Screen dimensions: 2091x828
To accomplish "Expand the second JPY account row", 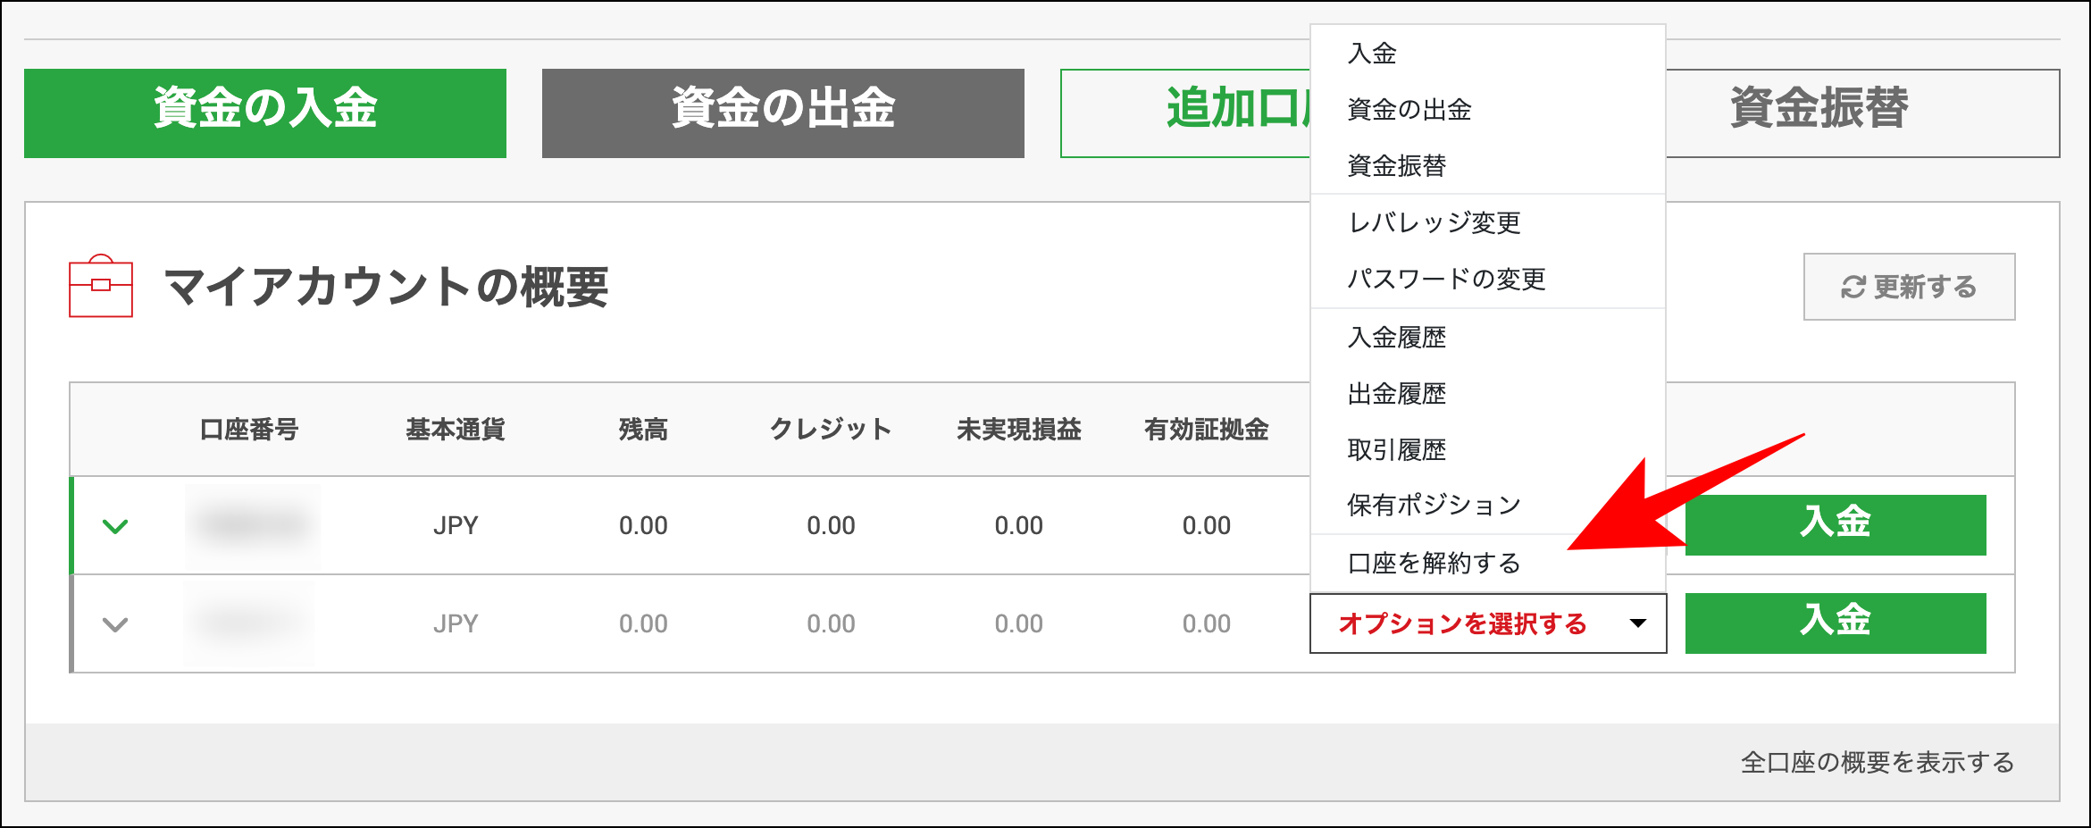I will tap(115, 623).
